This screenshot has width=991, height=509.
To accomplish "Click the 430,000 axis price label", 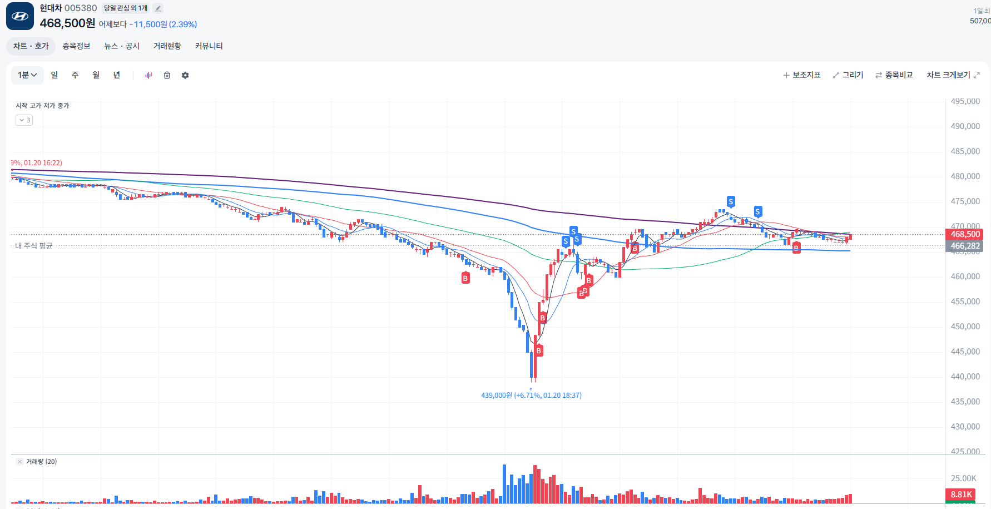I will pos(965,427).
